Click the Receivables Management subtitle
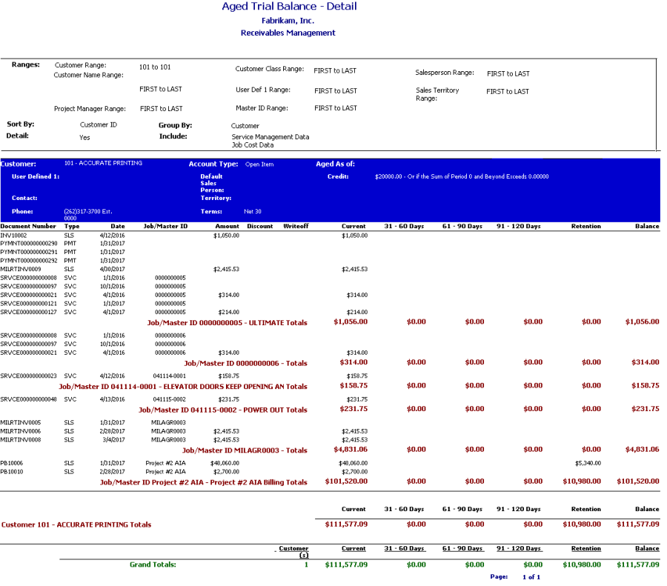 (288, 33)
